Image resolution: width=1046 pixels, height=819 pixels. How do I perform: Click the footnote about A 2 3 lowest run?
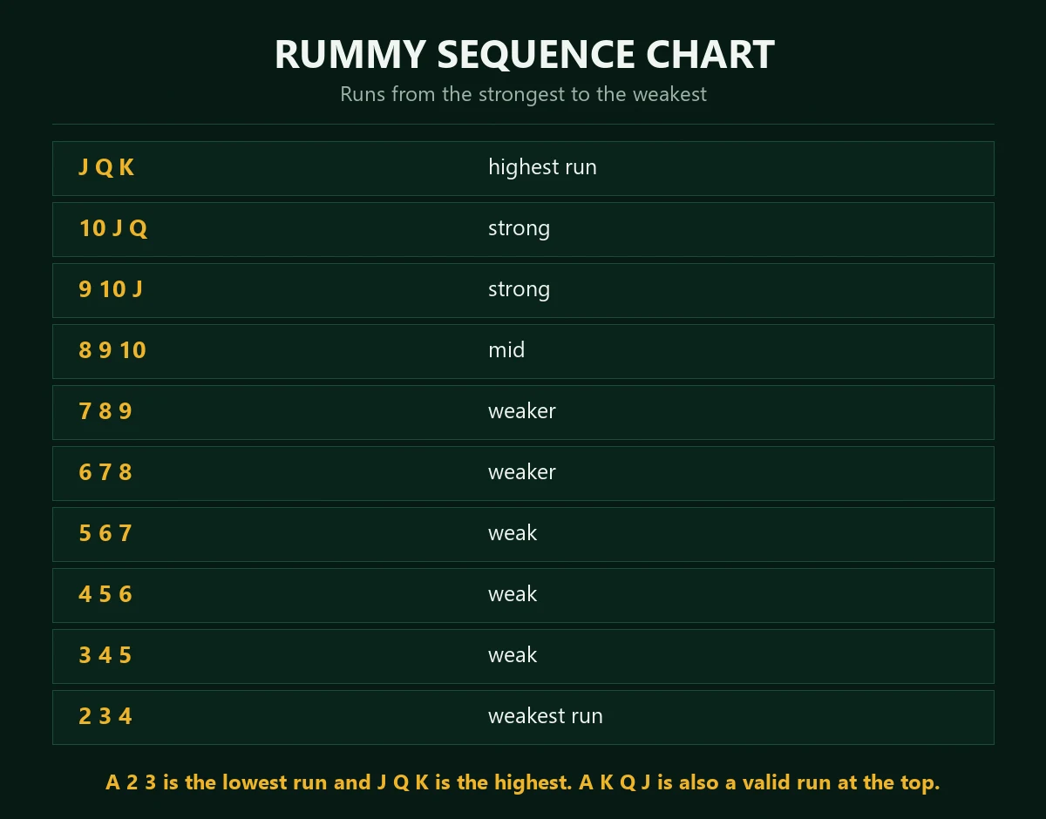(523, 782)
